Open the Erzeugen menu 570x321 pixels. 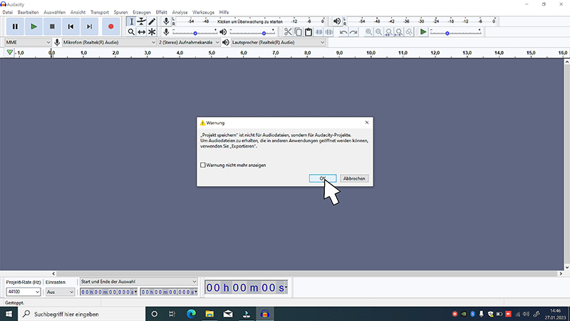tap(142, 12)
